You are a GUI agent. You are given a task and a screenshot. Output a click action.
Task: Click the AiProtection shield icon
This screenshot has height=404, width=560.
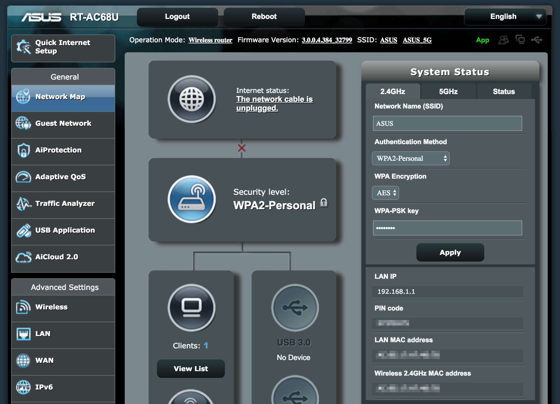point(24,151)
